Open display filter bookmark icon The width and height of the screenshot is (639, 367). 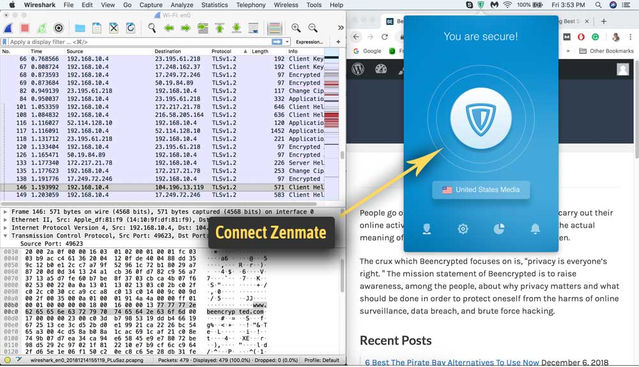(4, 42)
